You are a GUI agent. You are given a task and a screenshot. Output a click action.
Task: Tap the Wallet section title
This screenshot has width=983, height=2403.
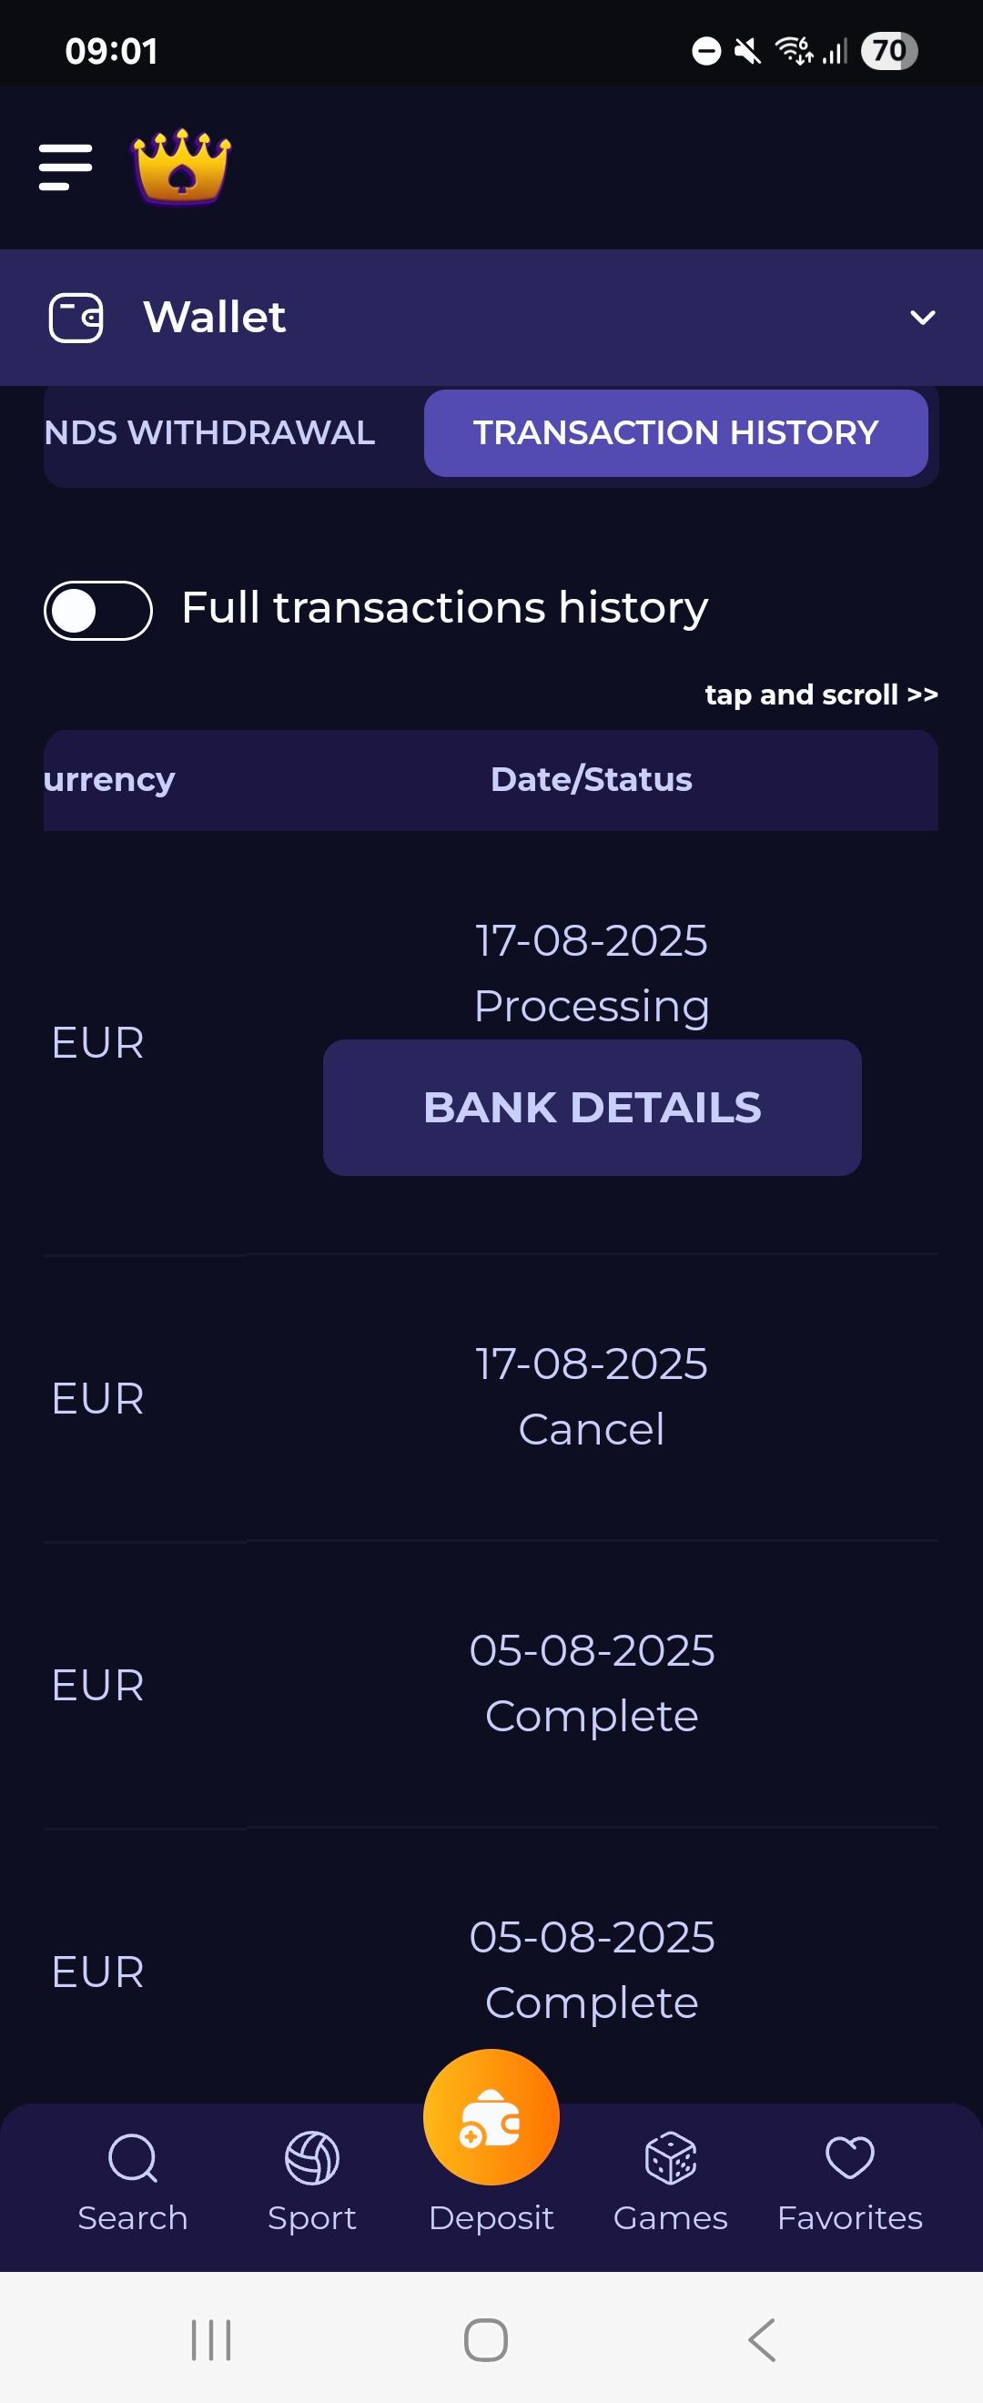tap(215, 318)
